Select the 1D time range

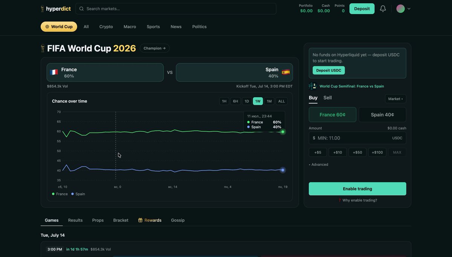click(x=247, y=101)
